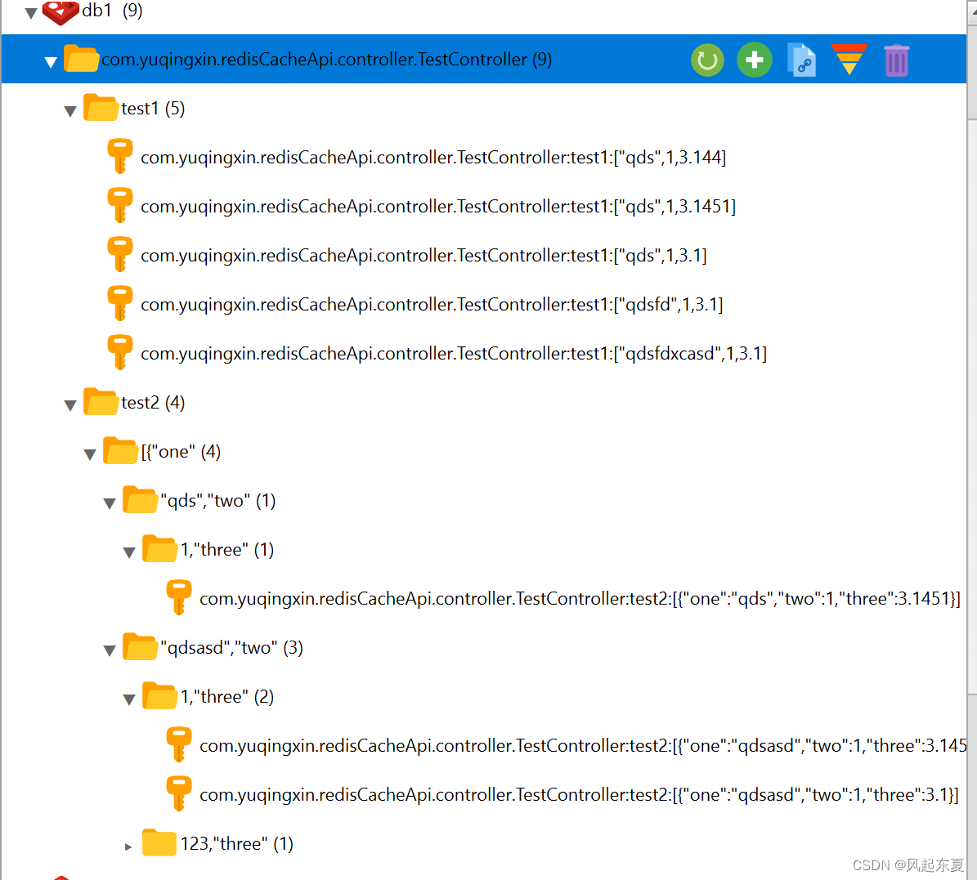Add a new key with the green plus icon

[754, 60]
